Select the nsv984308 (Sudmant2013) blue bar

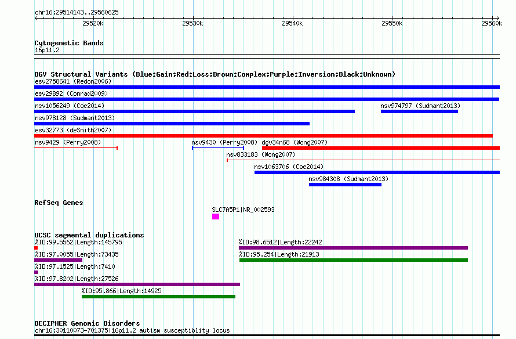click(345, 185)
